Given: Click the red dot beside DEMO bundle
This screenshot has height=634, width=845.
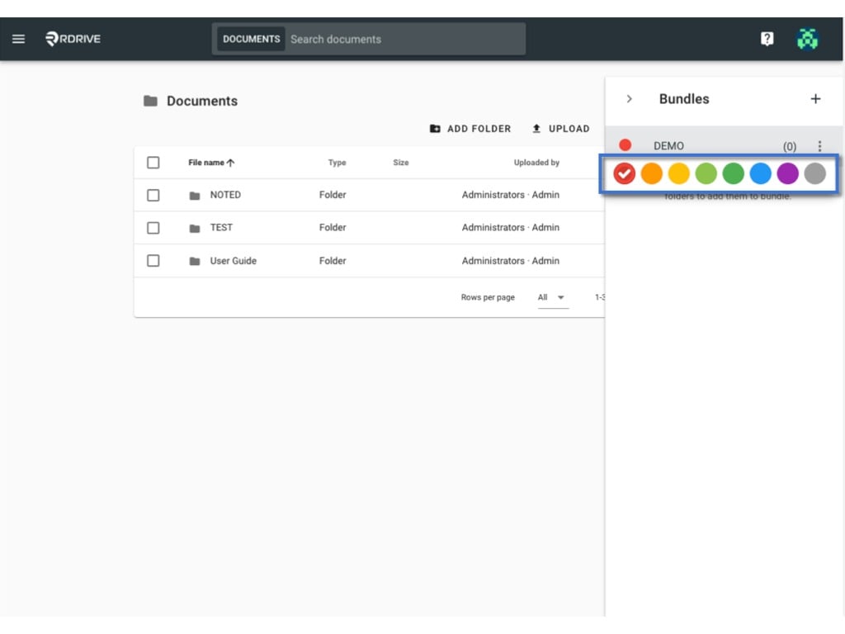Looking at the screenshot, I should pyautogui.click(x=625, y=145).
